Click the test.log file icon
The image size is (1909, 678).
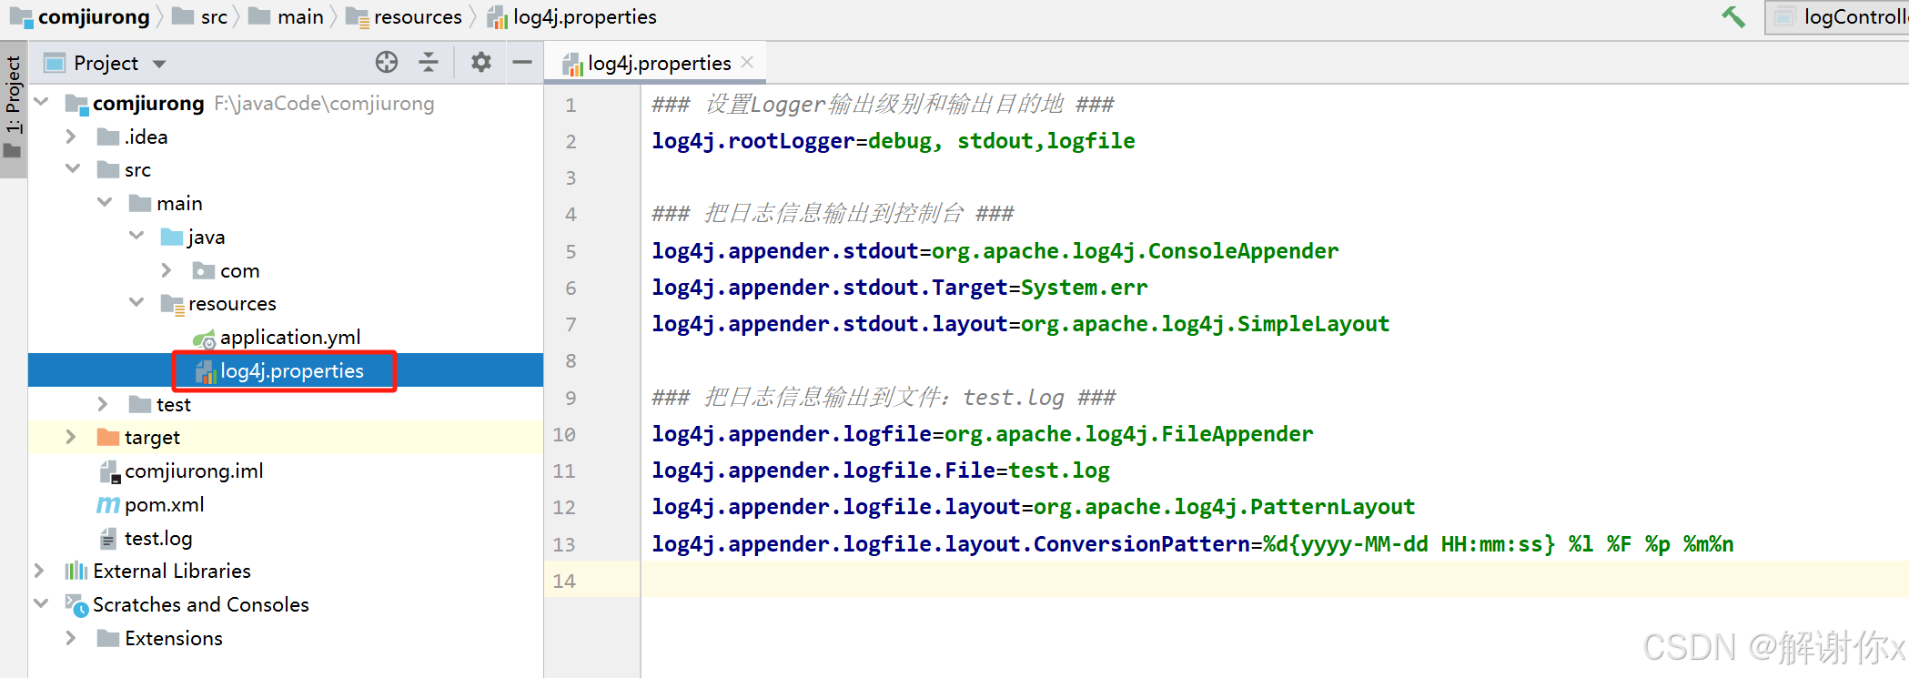point(108,539)
